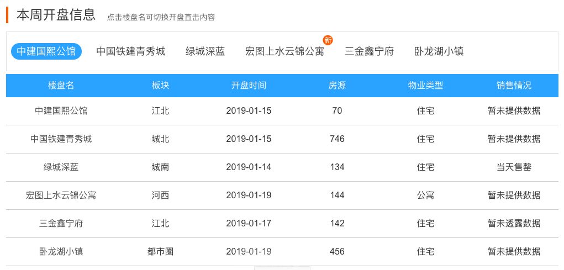Click date 2019-01-19 in 卧龙湖小镇 row
The image size is (564, 270).
249,251
